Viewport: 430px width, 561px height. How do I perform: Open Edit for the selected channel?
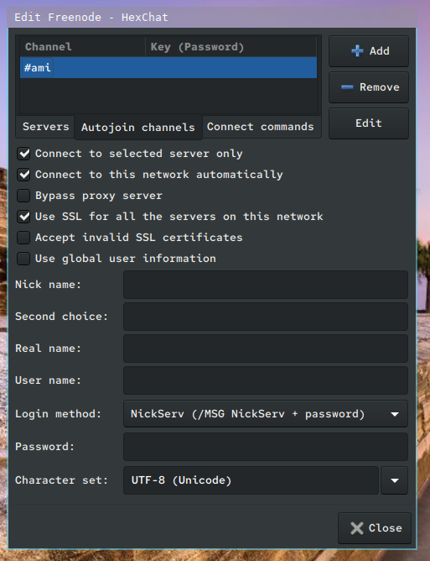click(369, 123)
